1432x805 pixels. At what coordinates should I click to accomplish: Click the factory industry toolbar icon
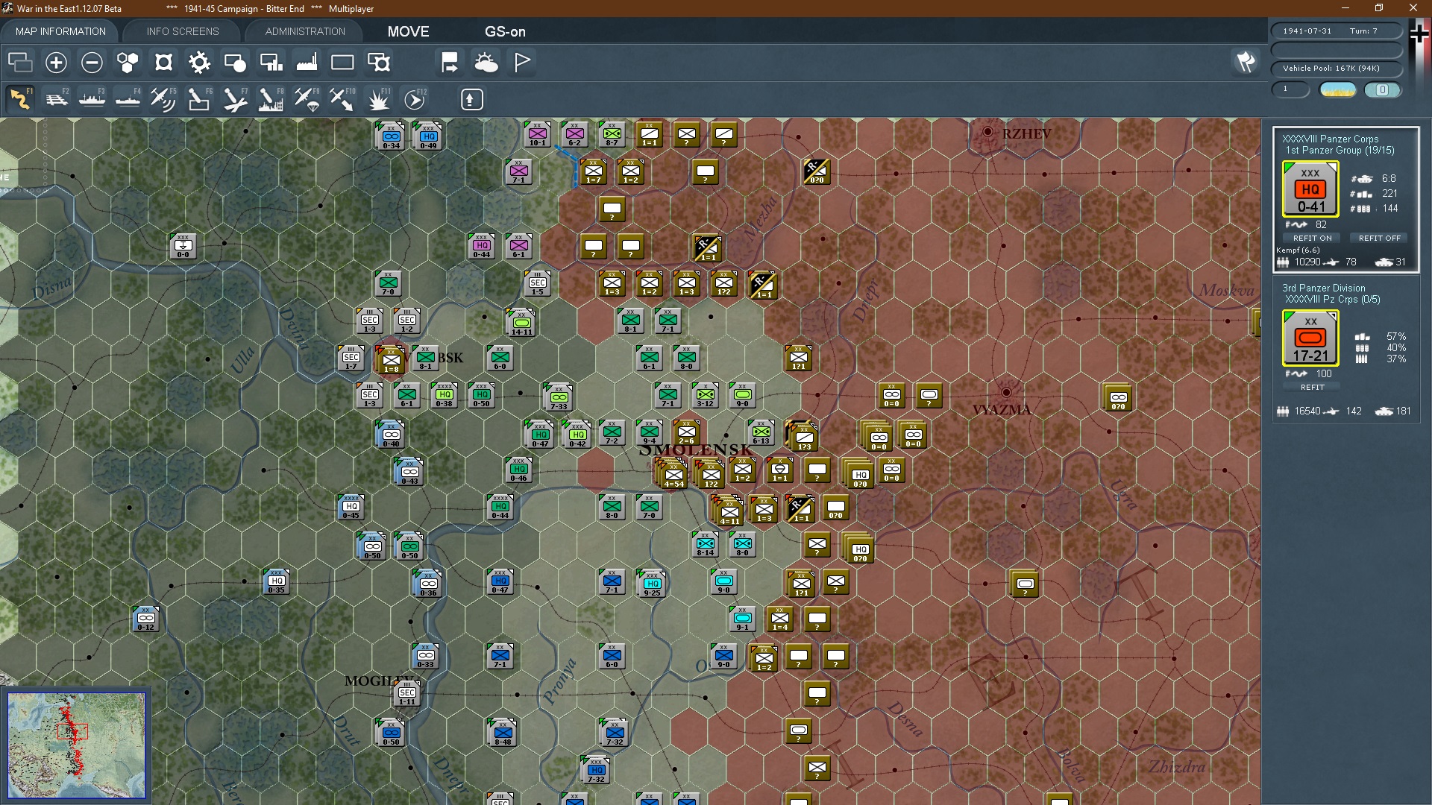pos(307,63)
